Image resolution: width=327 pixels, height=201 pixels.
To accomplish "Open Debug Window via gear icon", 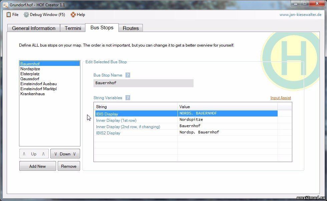I will [26, 15].
